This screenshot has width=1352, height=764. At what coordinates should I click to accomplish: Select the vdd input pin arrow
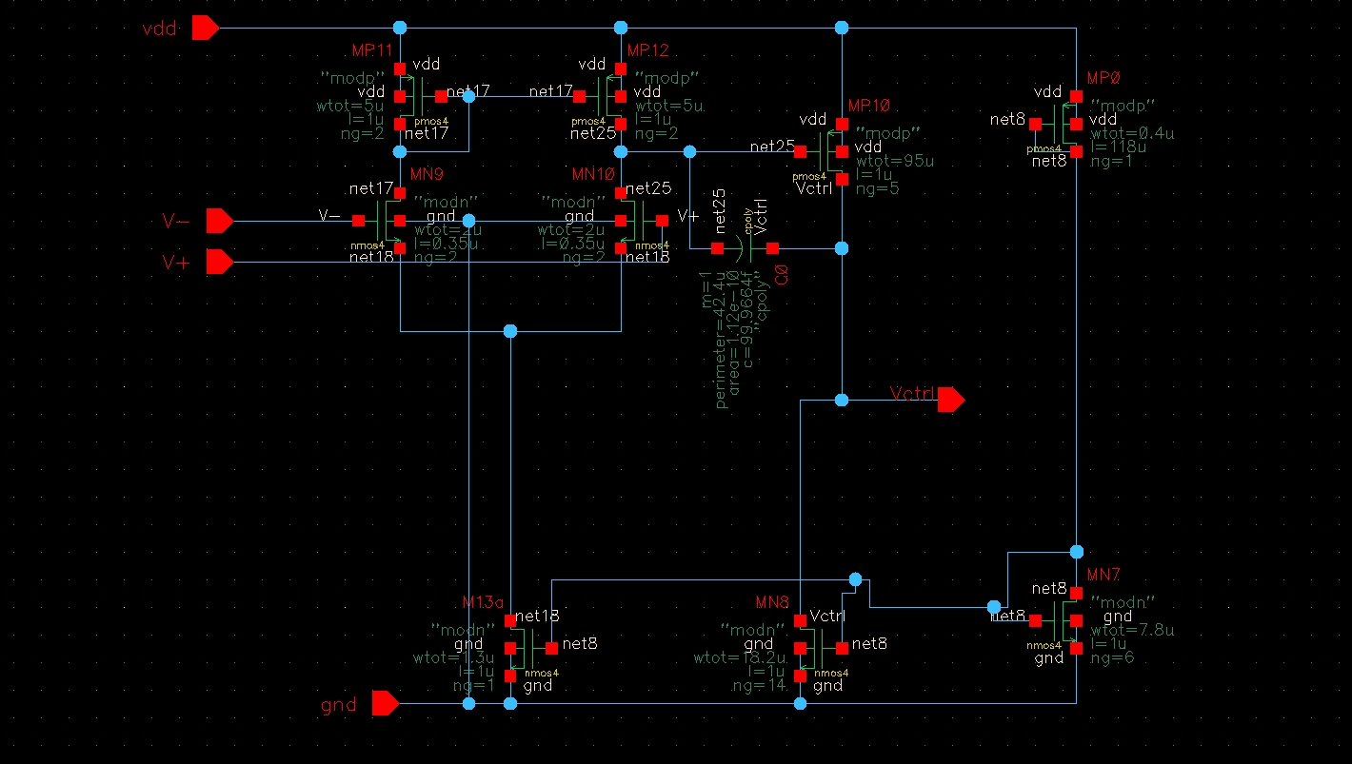pyautogui.click(x=205, y=28)
